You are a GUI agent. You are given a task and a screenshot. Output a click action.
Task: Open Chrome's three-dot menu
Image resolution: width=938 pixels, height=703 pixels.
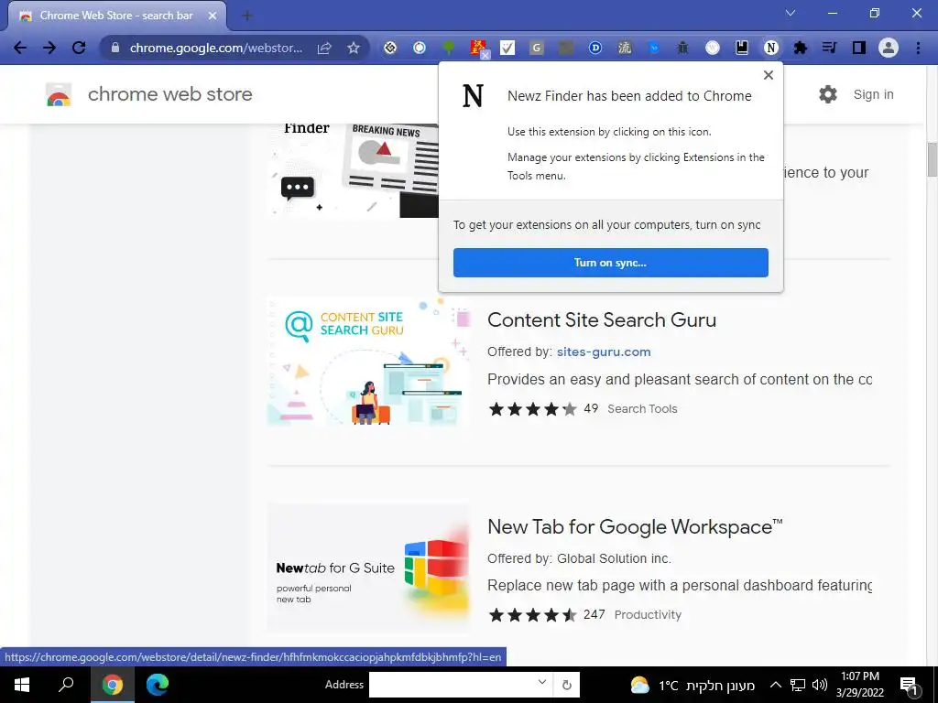tap(918, 48)
